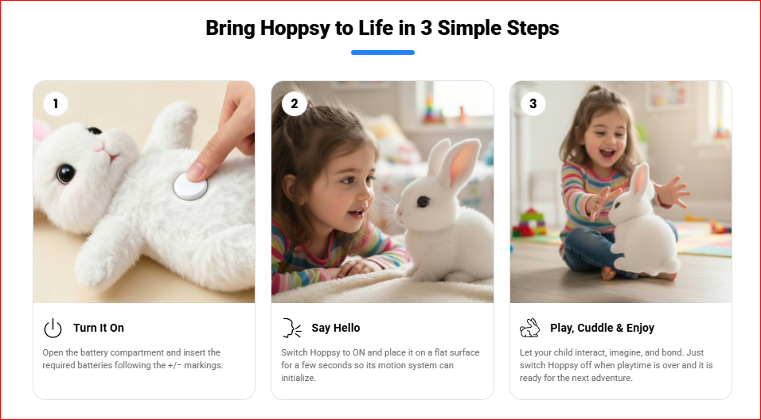Click the Bring Hoppsy to Life main heading
Image resolution: width=761 pixels, height=420 pixels.
(x=382, y=28)
